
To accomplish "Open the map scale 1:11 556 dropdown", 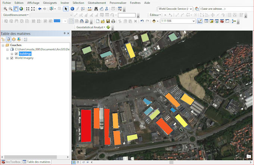I will 193,21.
